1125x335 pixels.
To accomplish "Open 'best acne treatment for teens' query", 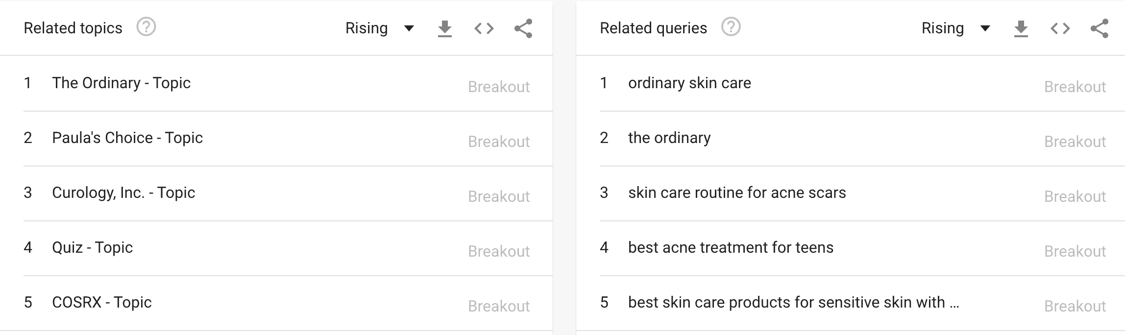I will coord(731,247).
